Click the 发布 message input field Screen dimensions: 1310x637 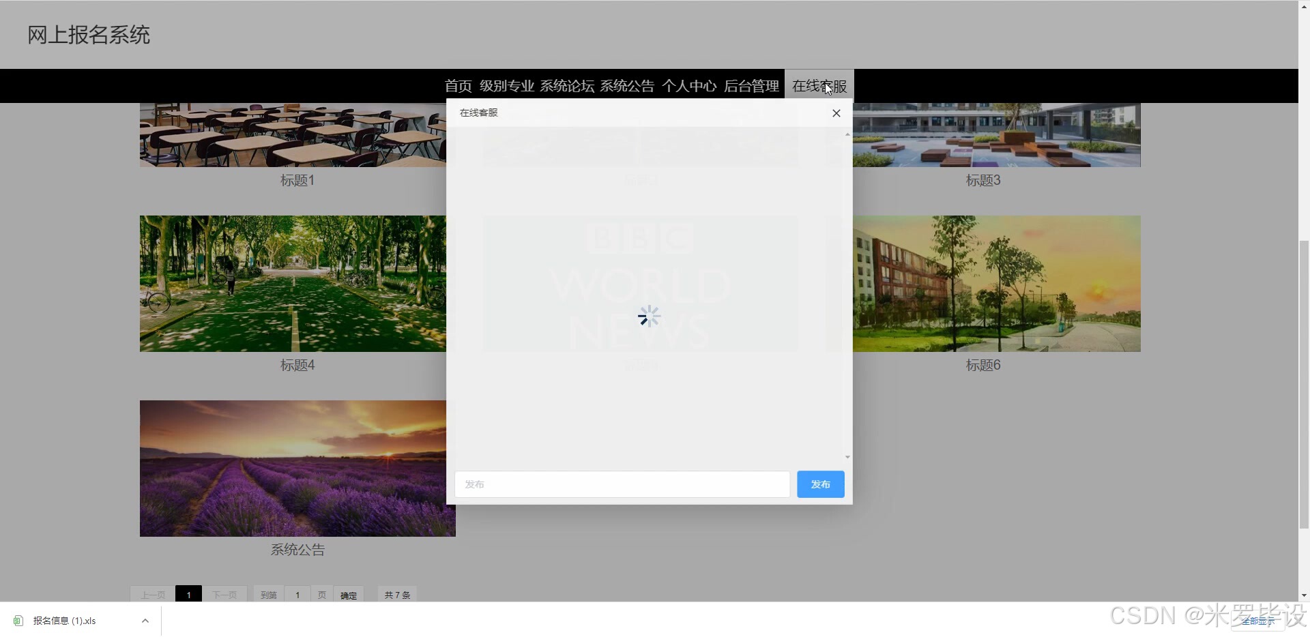coord(622,484)
